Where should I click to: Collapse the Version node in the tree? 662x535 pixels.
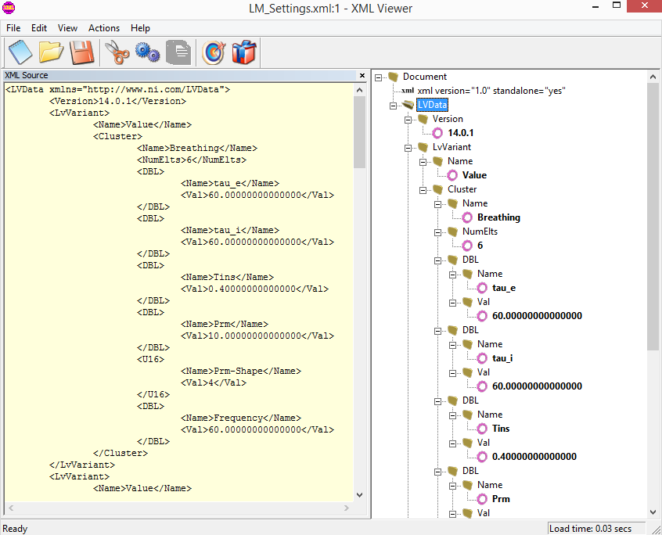pyautogui.click(x=408, y=119)
